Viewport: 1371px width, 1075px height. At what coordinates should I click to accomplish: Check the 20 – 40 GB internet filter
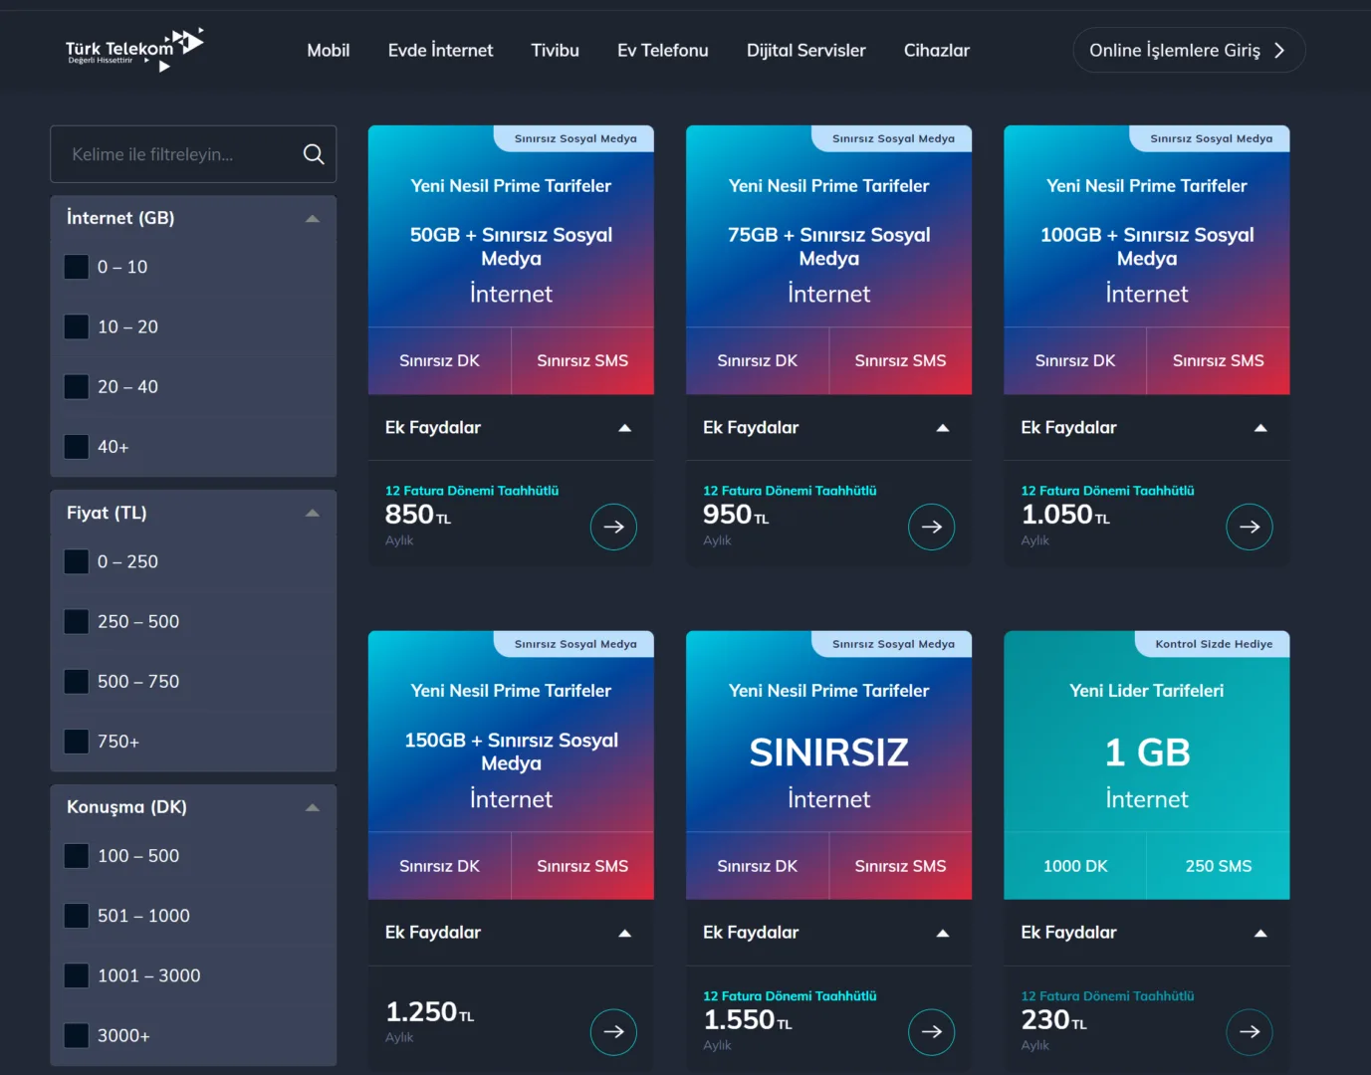pyautogui.click(x=77, y=386)
